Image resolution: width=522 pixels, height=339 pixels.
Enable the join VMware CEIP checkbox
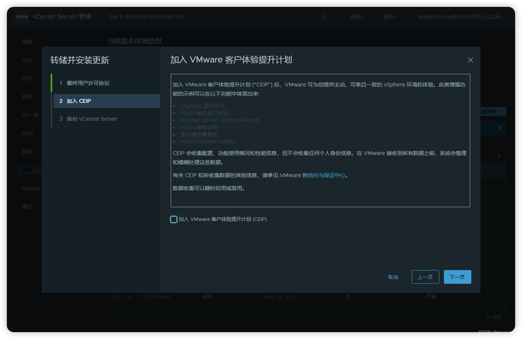pyautogui.click(x=174, y=219)
